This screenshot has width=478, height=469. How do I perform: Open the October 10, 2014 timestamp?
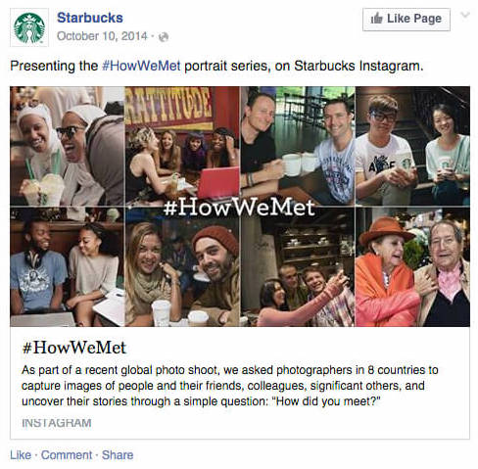pos(102,36)
